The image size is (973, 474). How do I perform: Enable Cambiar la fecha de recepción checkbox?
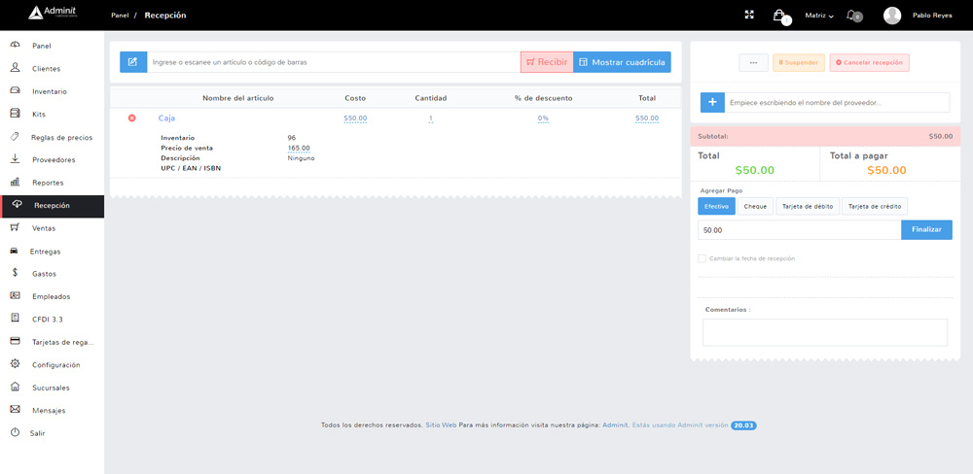pos(702,258)
